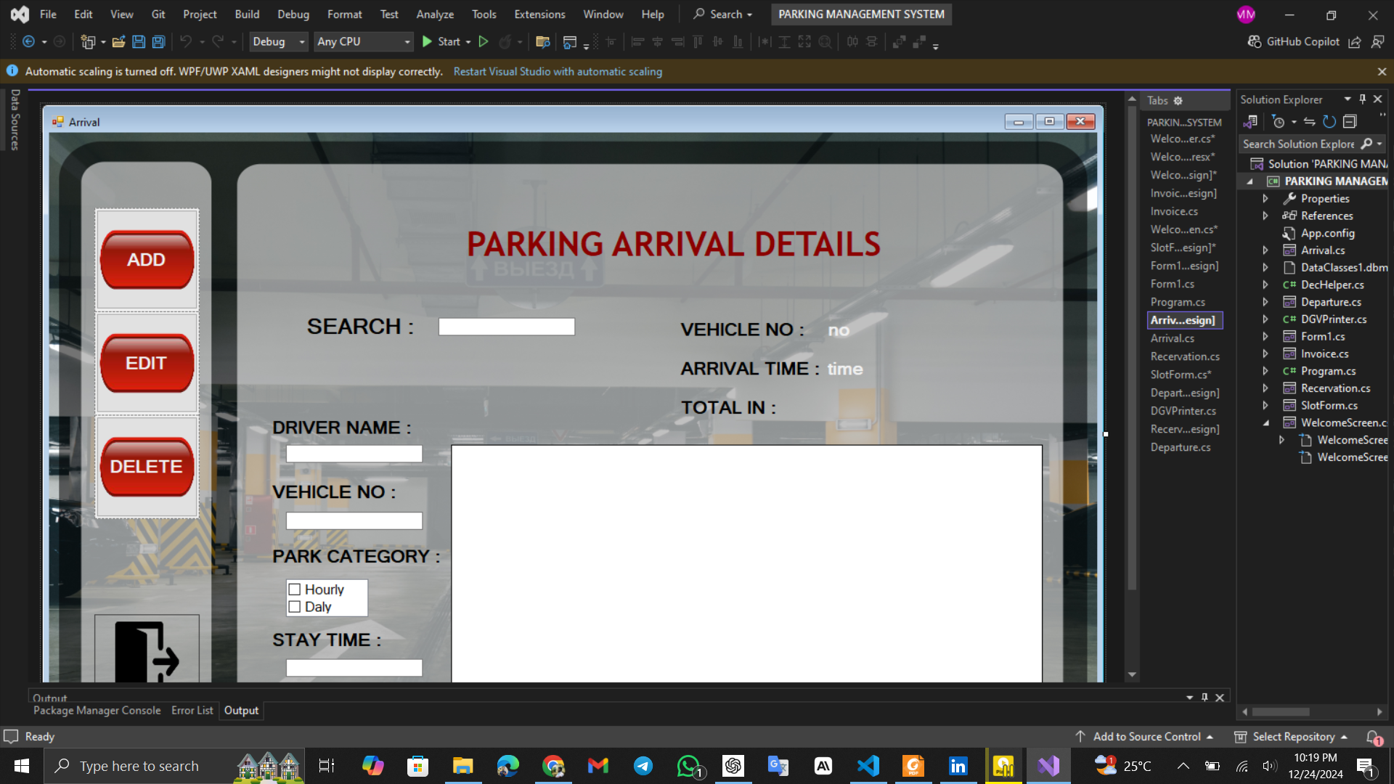Click the Undo toolbar icon
1394x784 pixels.
tap(186, 42)
